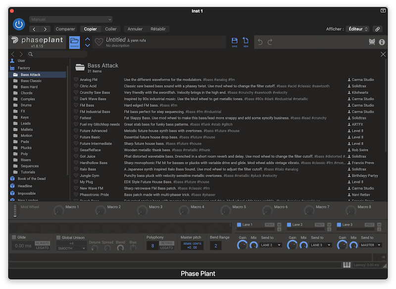Click the Polyphony value 8 field

point(152,245)
